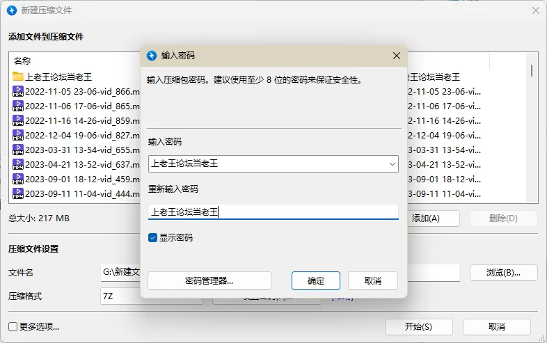
Task: Click the 文件名 path field
Action: coord(280,273)
